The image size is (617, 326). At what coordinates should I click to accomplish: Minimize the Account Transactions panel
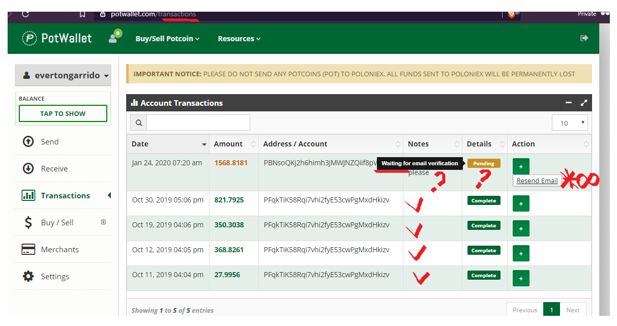click(569, 103)
